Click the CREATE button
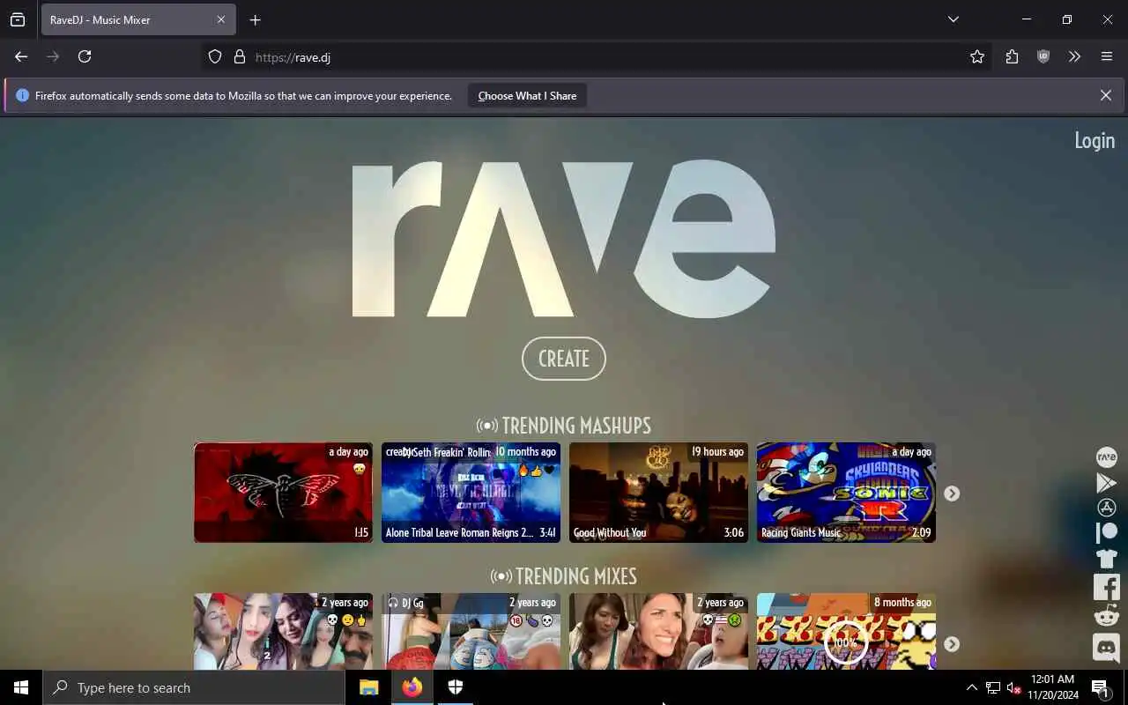This screenshot has width=1128, height=705. click(x=564, y=359)
